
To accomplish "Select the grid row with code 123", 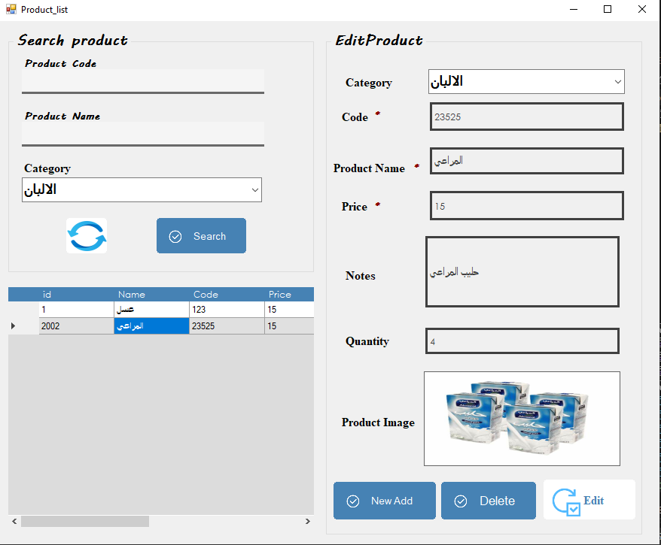I will pos(151,309).
